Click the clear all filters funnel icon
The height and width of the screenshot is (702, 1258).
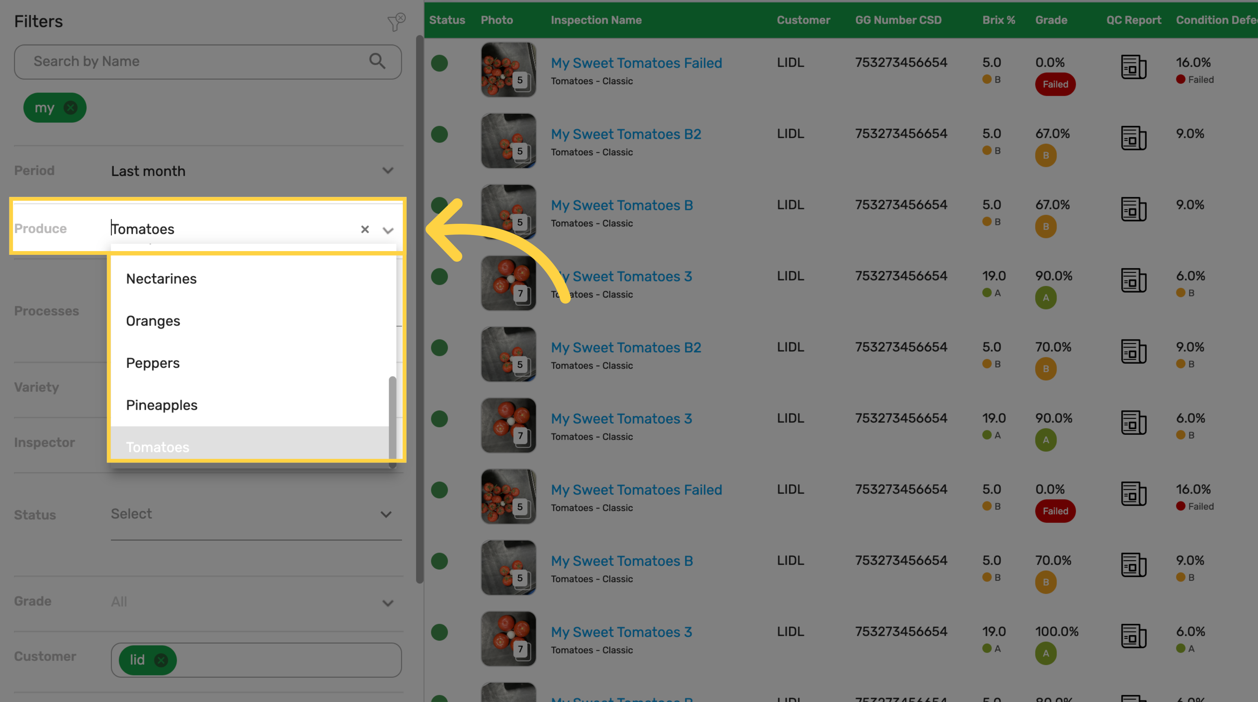(396, 22)
